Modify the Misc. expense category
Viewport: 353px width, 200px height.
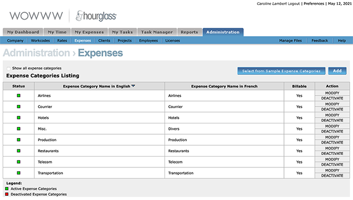[x=332, y=126]
